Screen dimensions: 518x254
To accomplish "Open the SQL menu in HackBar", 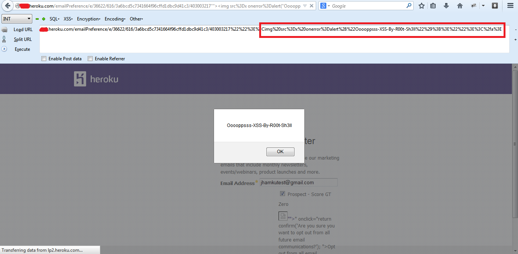I will coord(54,19).
